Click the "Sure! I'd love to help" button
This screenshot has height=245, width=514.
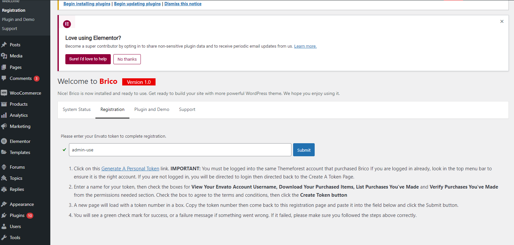(88, 59)
